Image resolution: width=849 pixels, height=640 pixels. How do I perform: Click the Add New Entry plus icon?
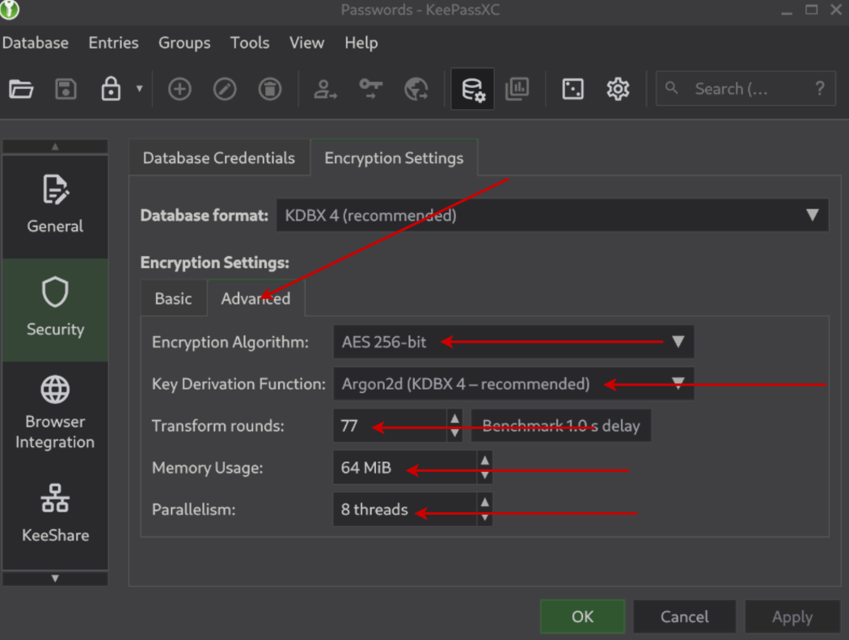[180, 89]
